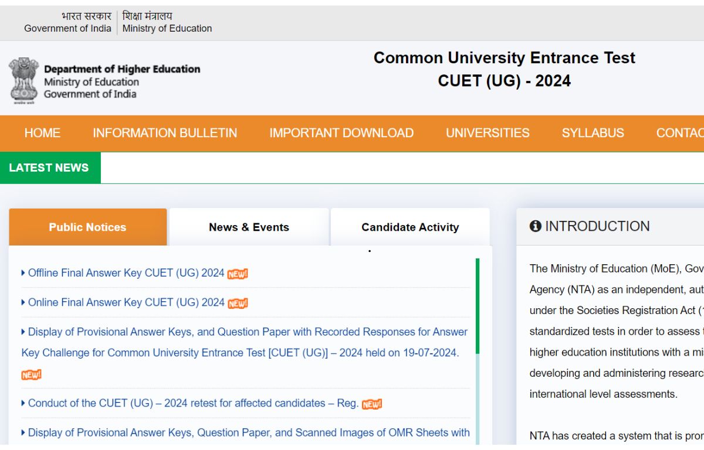
Task: Click the notices scrollbar track below the thumb
Action: click(478, 399)
